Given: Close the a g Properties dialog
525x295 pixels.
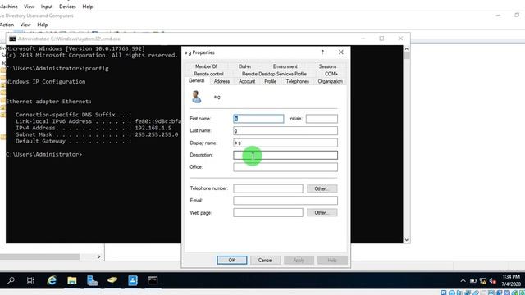Looking at the screenshot, I should 341,52.
